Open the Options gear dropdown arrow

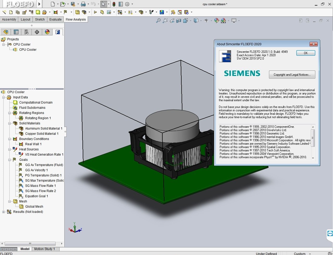click(132, 4)
